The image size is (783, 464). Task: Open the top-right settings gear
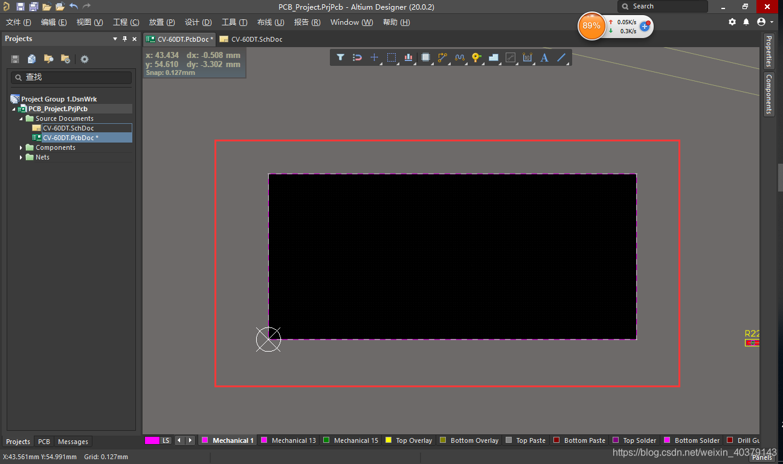(x=732, y=22)
